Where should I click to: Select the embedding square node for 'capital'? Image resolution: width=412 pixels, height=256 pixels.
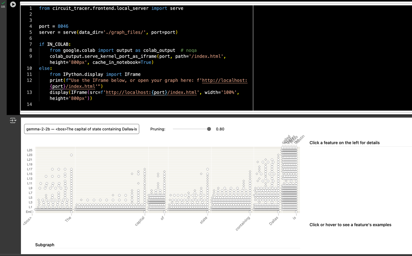coord(145,212)
